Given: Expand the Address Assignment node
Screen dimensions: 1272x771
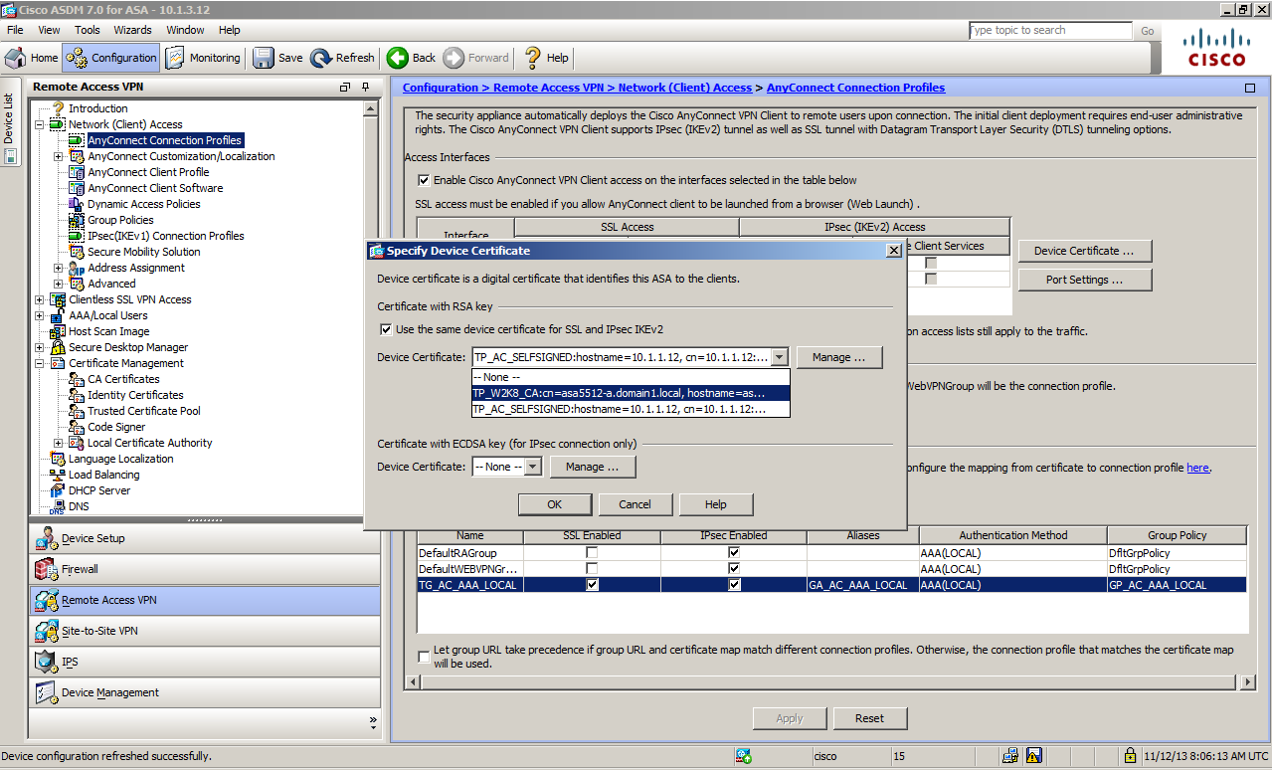Looking at the screenshot, I should (59, 268).
